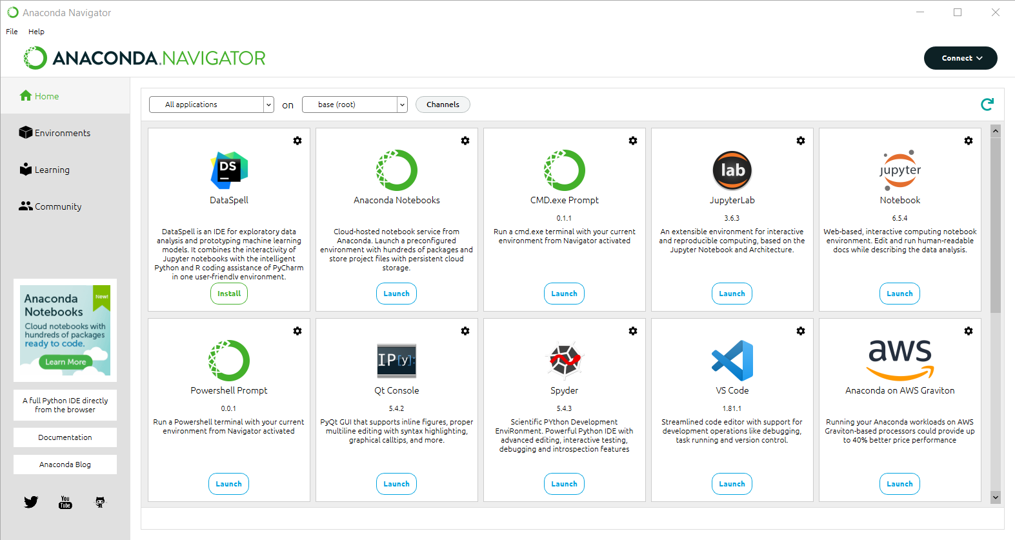Refresh the applications list icon

pos(987,105)
